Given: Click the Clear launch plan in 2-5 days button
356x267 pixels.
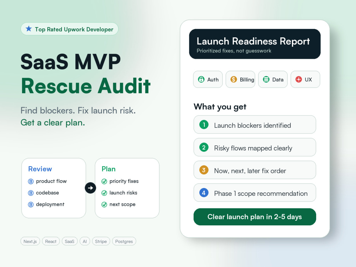Looking at the screenshot, I should pyautogui.click(x=255, y=217).
